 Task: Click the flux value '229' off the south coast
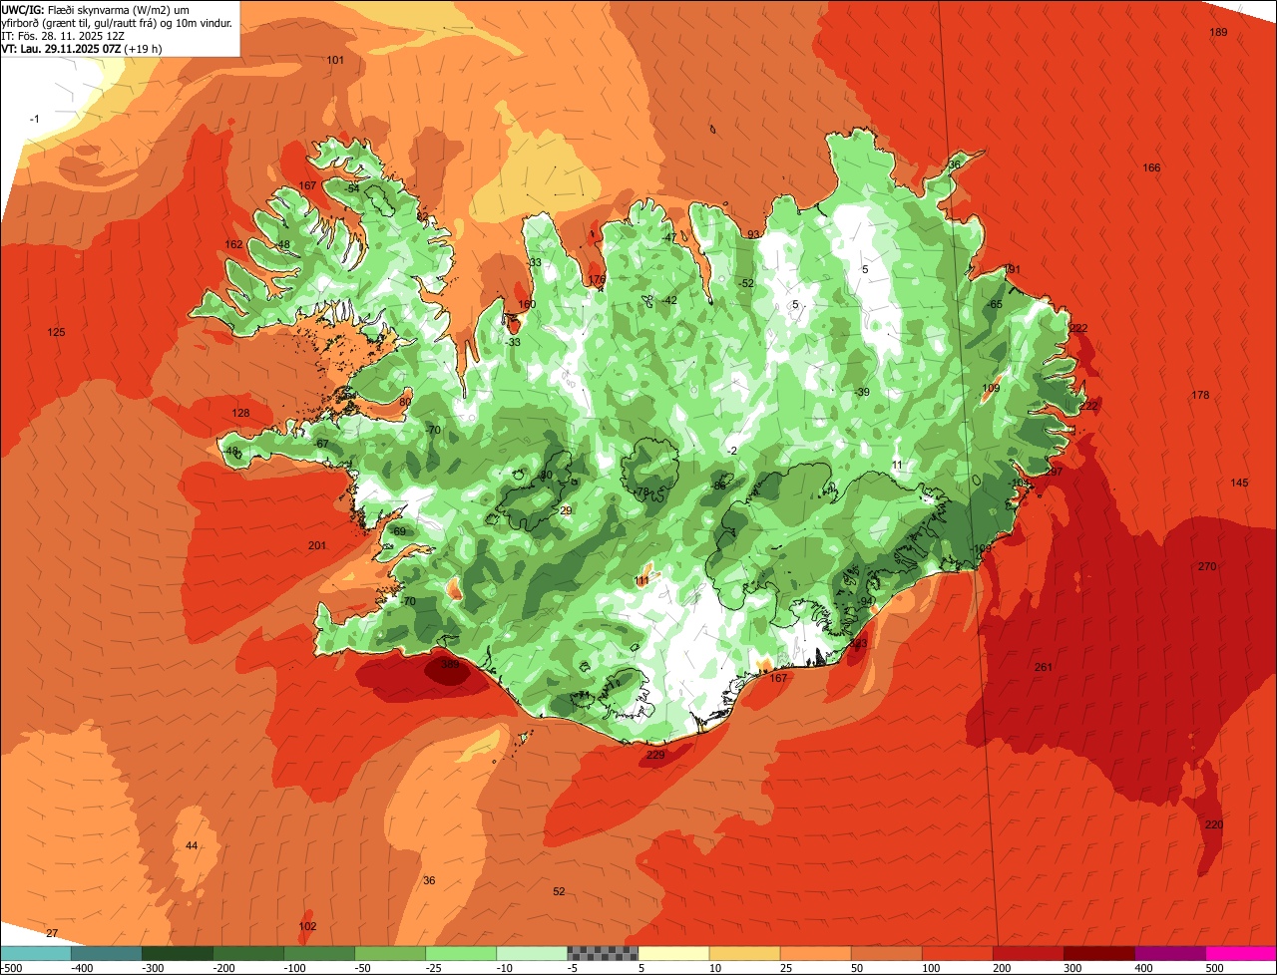click(655, 755)
